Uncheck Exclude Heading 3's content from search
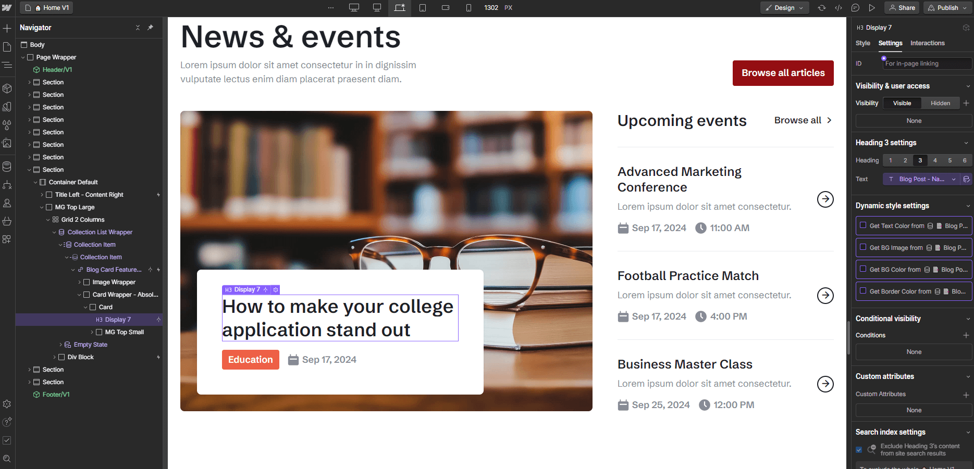The width and height of the screenshot is (974, 469). [x=859, y=449]
